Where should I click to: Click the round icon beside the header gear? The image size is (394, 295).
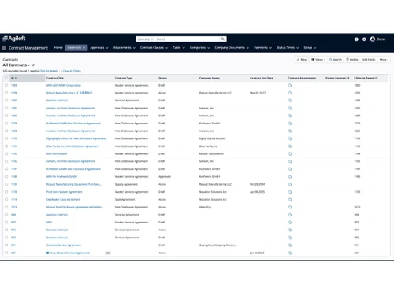(x=356, y=39)
